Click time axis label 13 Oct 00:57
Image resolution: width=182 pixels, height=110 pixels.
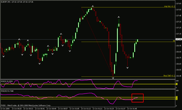[63, 109]
